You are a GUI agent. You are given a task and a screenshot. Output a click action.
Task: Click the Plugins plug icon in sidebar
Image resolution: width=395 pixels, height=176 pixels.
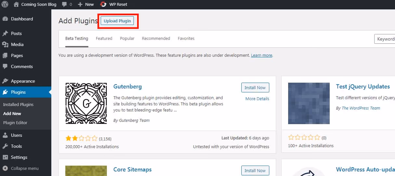[x=5, y=92]
